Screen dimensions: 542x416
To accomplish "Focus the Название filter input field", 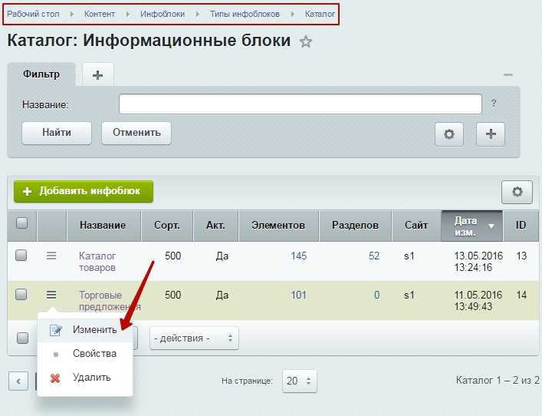I will (301, 104).
